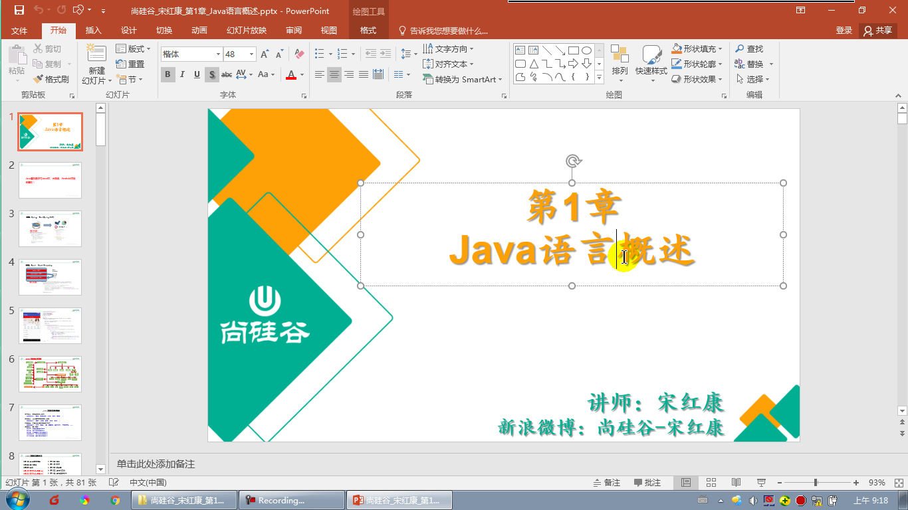Open the spell check status bar icon

[x=114, y=483]
